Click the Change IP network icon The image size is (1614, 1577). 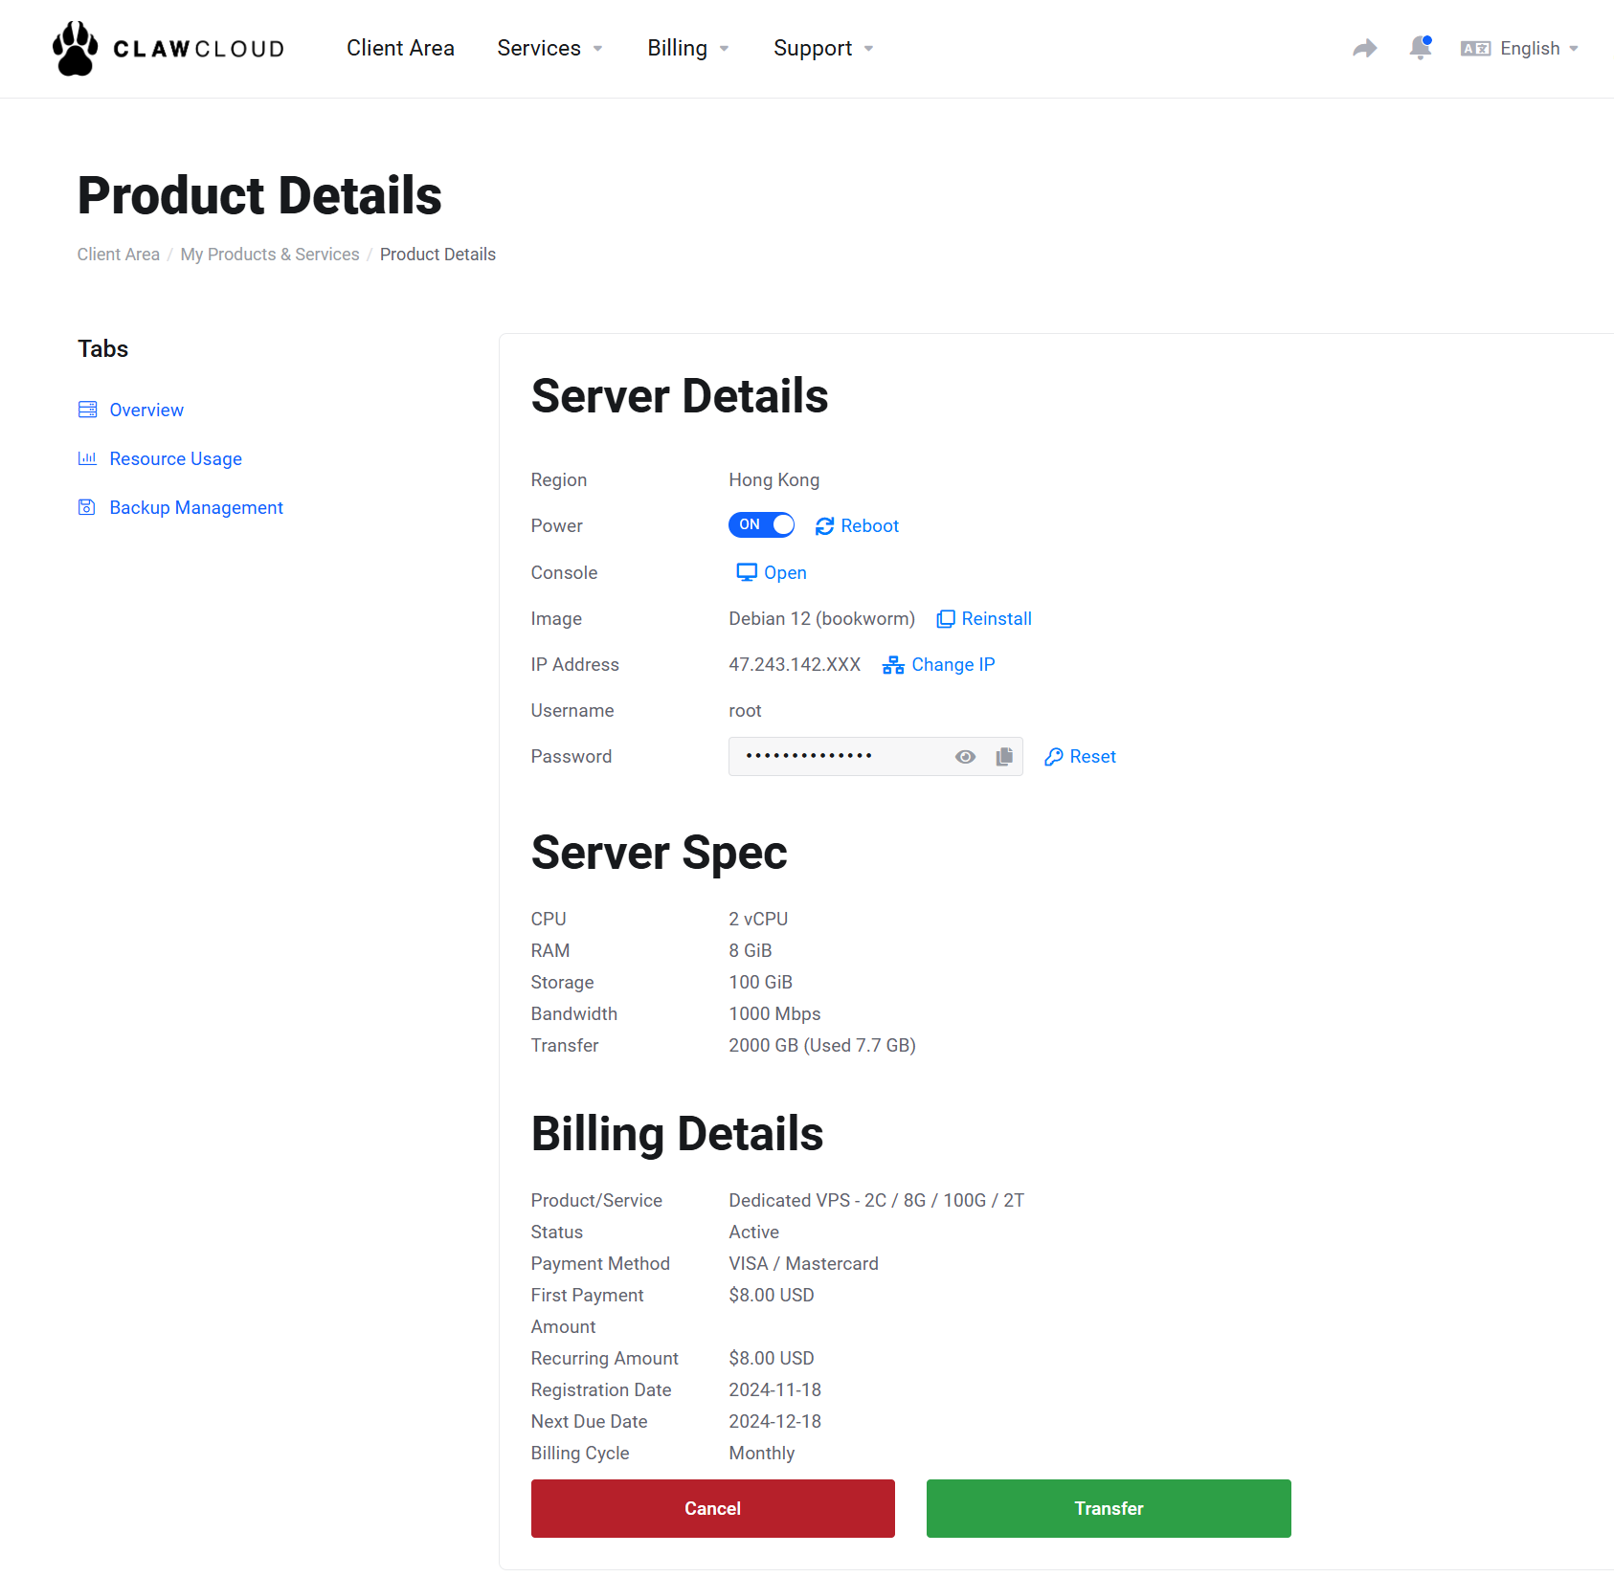[x=893, y=665]
